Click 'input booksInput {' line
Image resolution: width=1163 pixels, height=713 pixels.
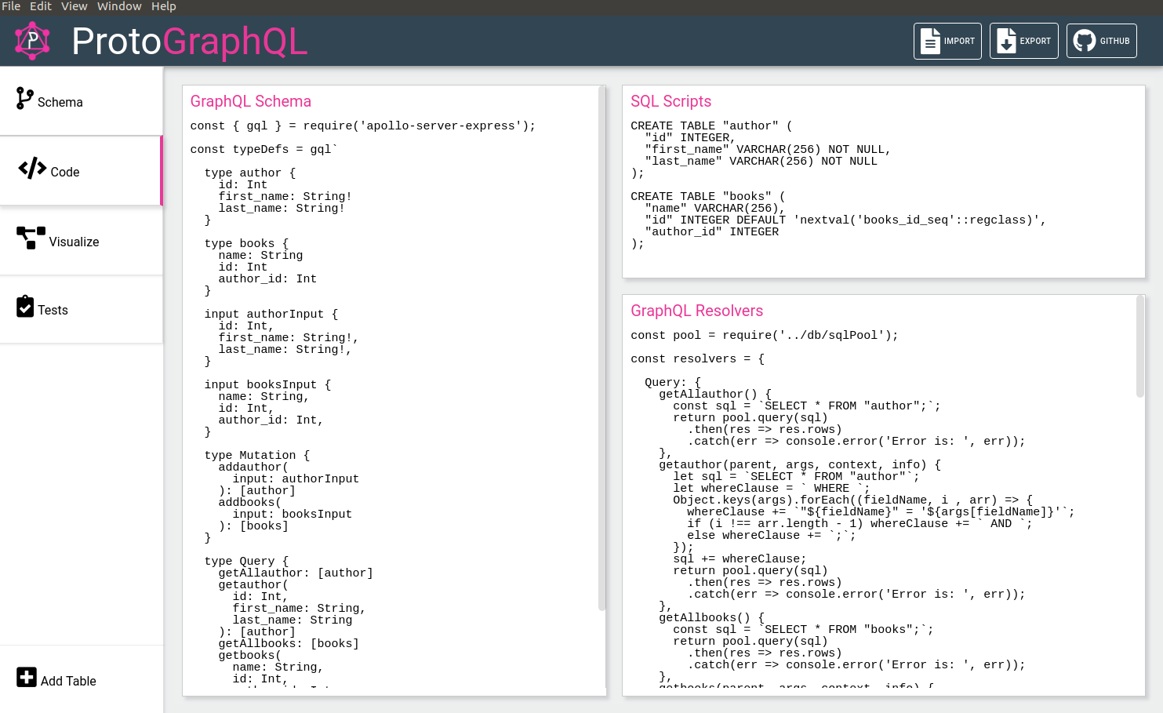[x=268, y=384]
